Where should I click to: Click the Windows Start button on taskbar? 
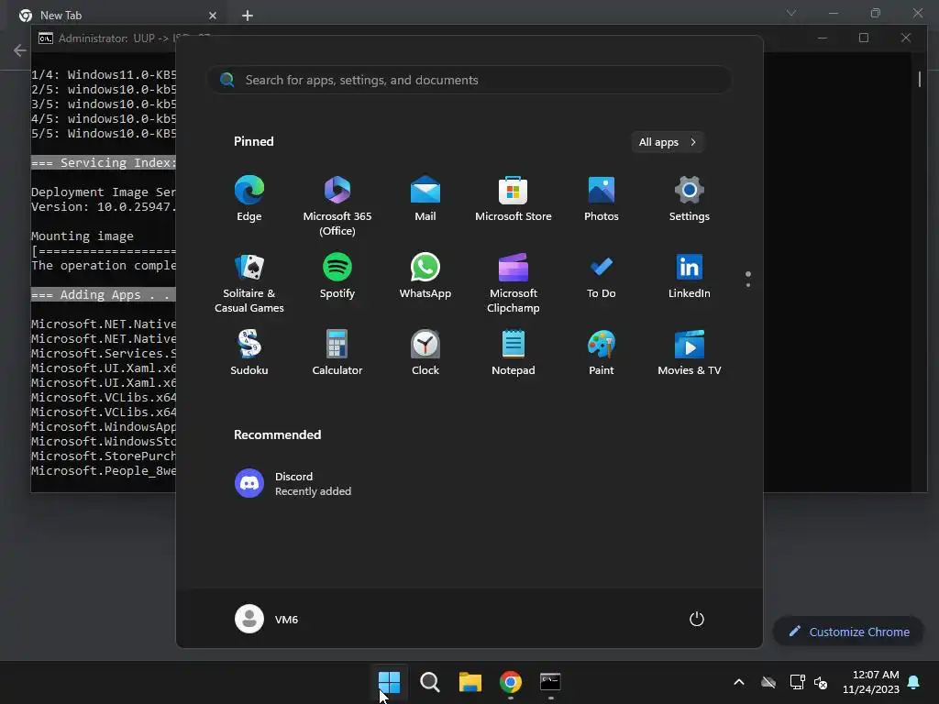pyautogui.click(x=389, y=682)
